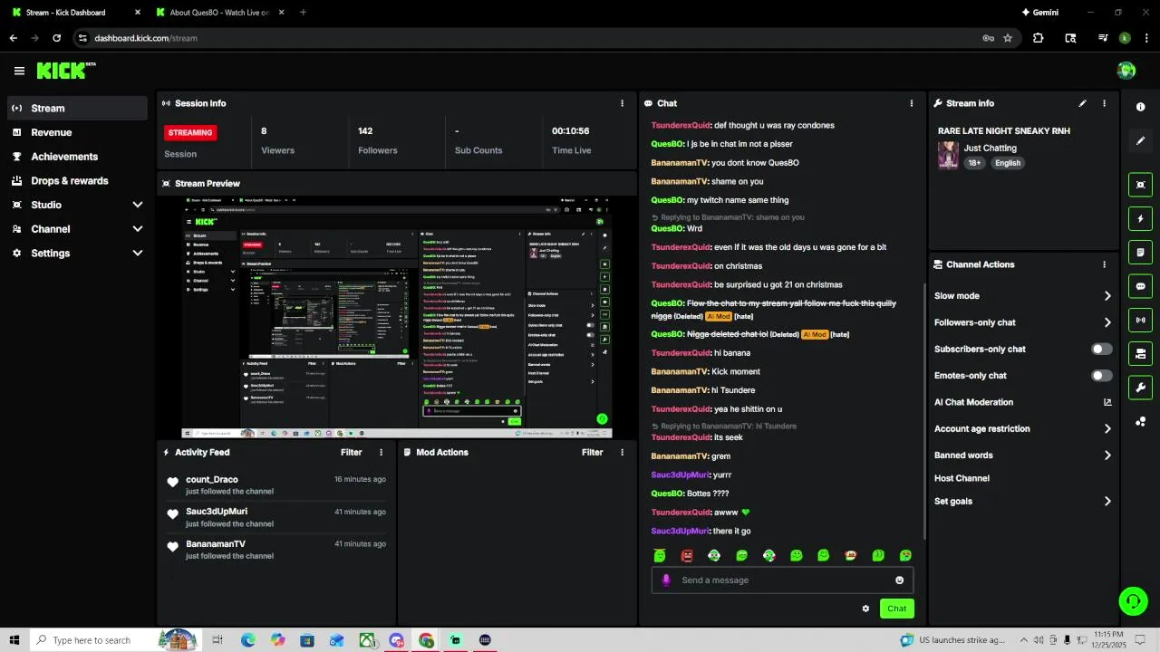Click the green Chat send button
This screenshot has width=1160, height=652.
[x=896, y=609]
